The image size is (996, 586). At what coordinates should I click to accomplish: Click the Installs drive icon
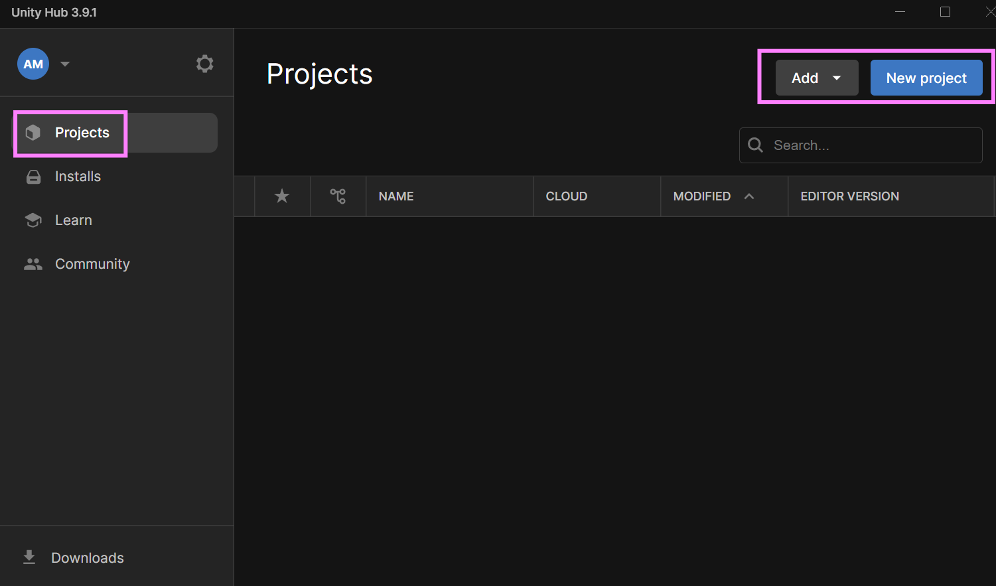(33, 177)
